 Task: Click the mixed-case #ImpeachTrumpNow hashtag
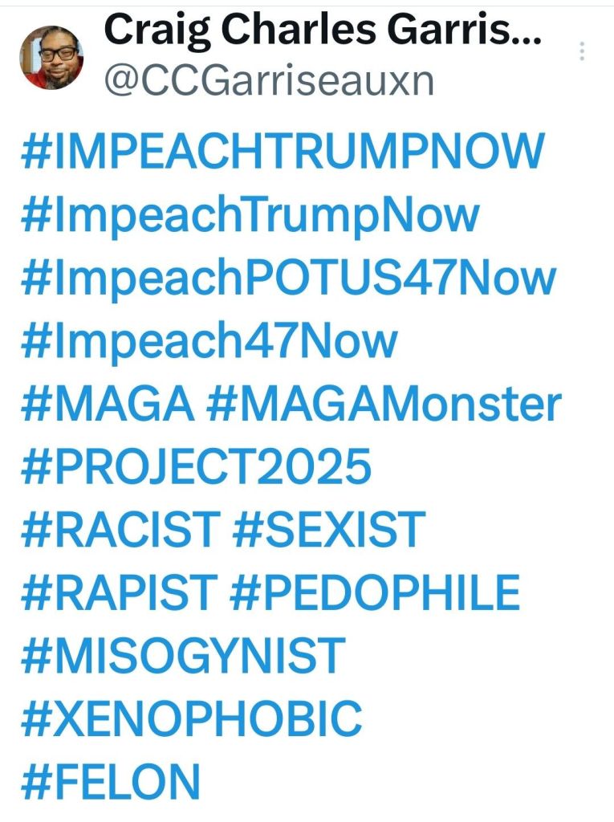(x=250, y=214)
